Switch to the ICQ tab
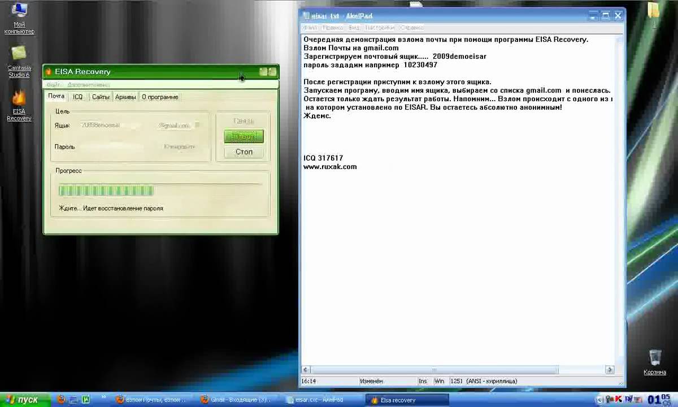Screen dimensions: 678x407 (78, 97)
